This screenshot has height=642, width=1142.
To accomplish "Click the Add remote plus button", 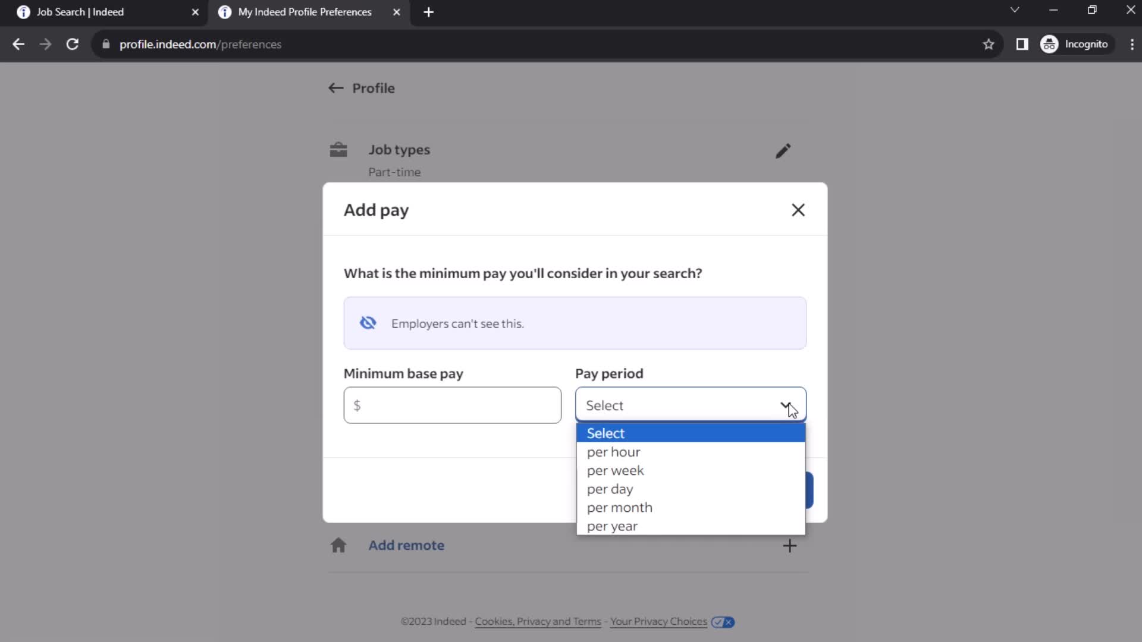I will pyautogui.click(x=790, y=545).
